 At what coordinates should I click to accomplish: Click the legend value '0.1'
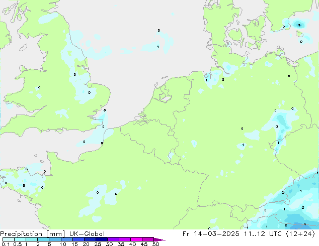[x=6, y=244]
